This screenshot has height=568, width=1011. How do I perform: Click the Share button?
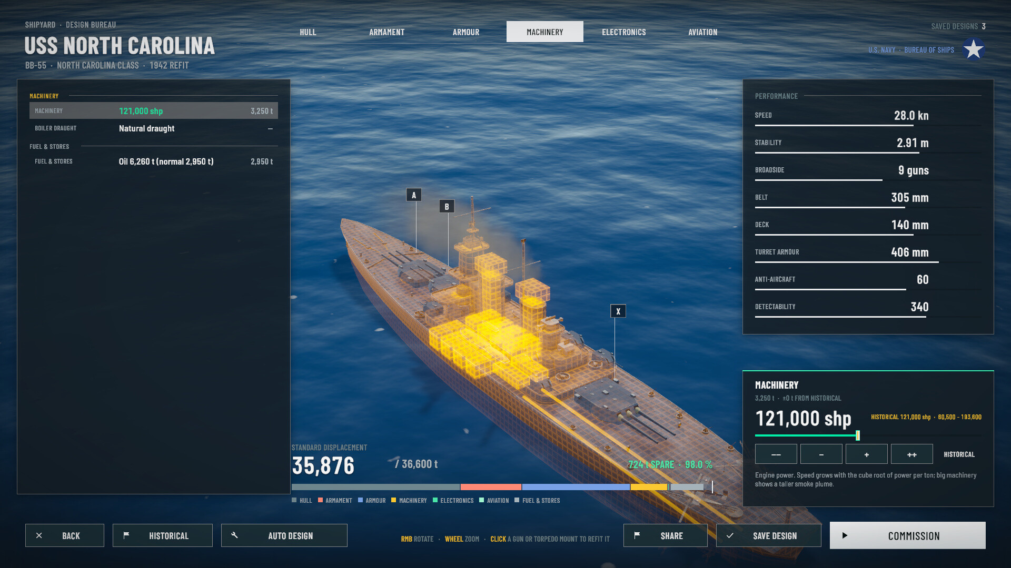(666, 535)
